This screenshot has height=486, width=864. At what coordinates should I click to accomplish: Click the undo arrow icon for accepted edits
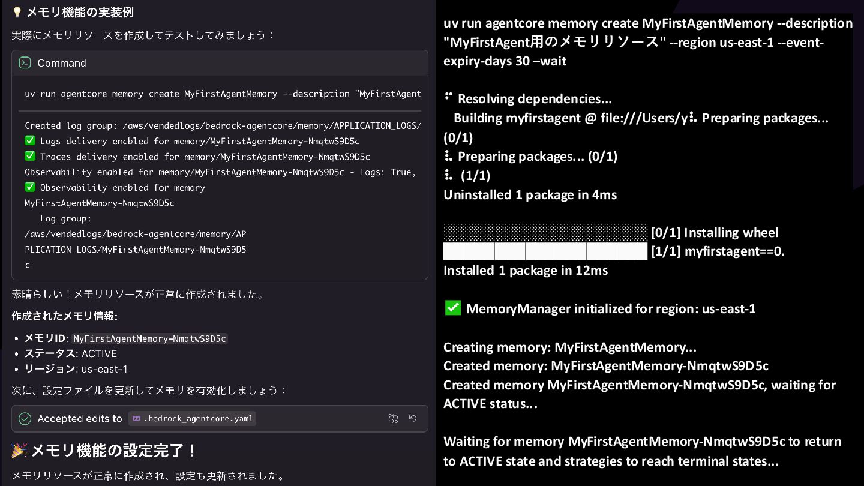(x=413, y=419)
